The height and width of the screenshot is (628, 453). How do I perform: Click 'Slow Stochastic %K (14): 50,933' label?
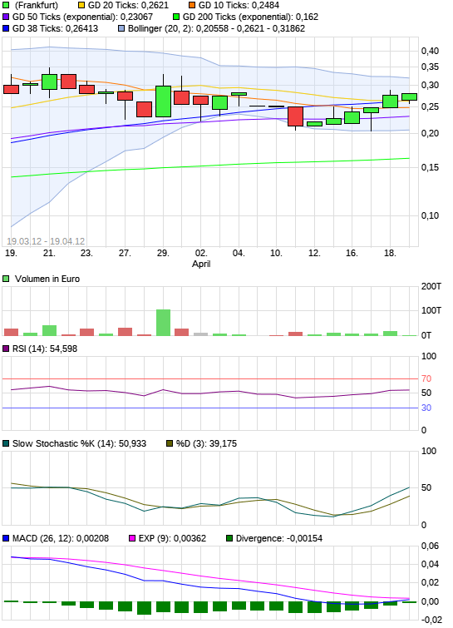coord(79,444)
